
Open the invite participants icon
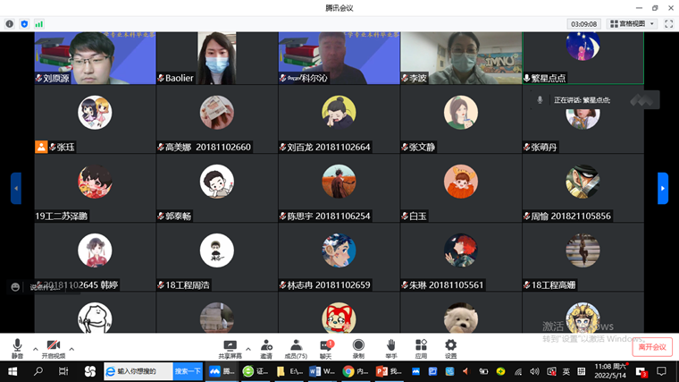point(266,347)
